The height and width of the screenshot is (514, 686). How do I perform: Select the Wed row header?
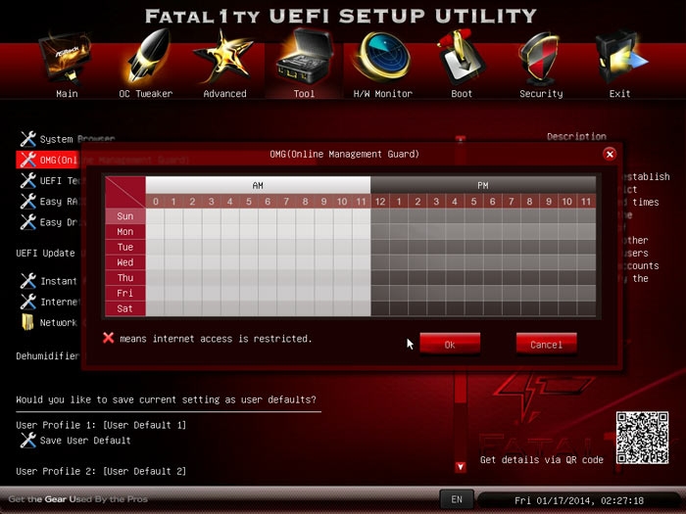[125, 262]
